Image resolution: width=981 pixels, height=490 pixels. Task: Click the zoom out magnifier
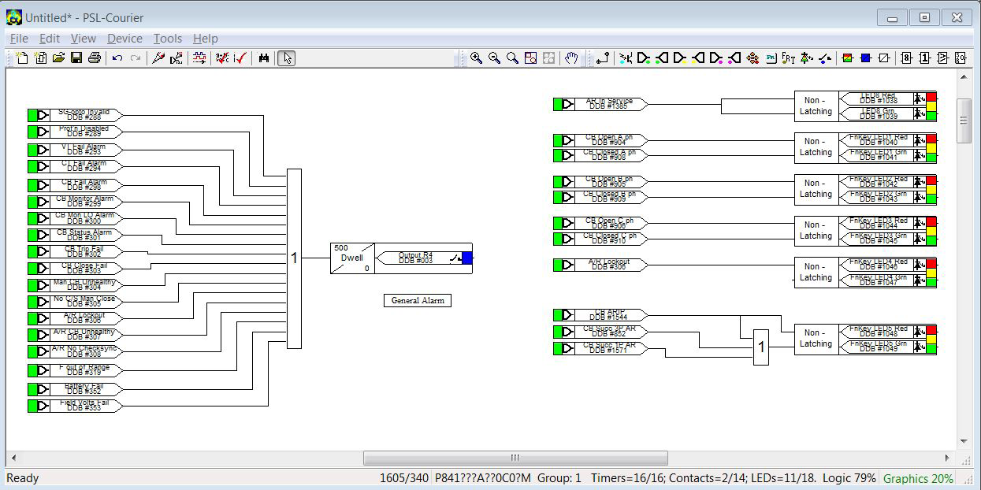[495, 58]
